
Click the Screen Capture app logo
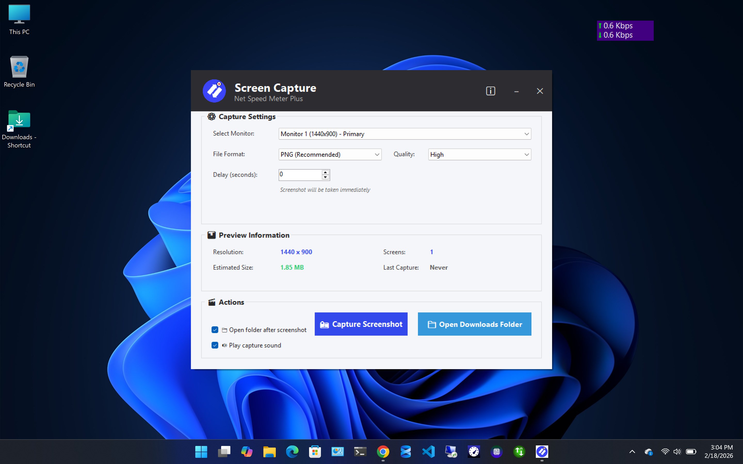click(x=214, y=91)
